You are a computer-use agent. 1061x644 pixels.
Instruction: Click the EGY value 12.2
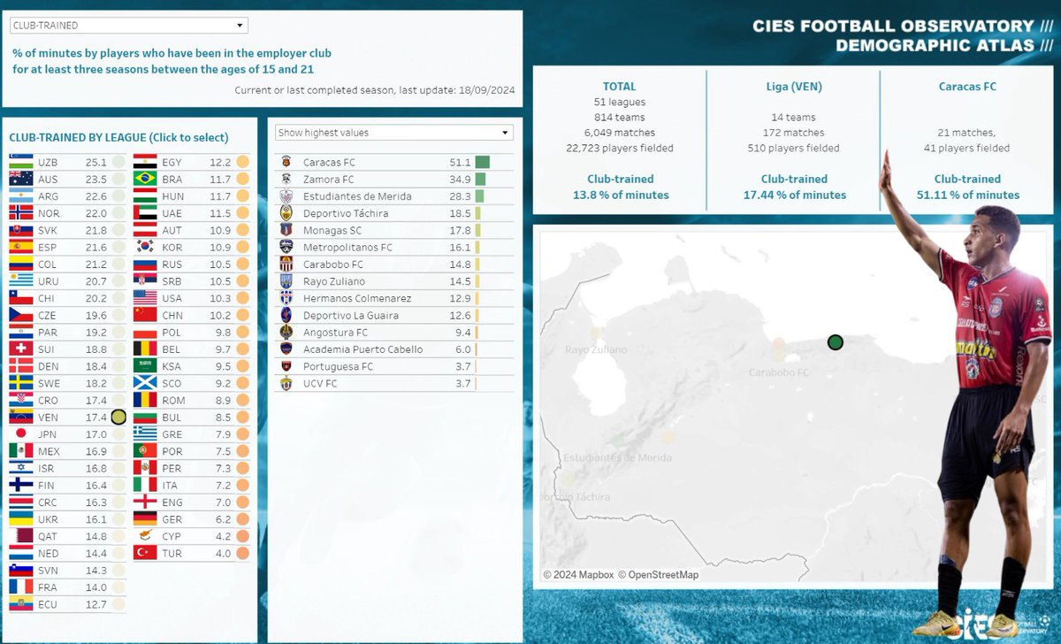coord(220,163)
